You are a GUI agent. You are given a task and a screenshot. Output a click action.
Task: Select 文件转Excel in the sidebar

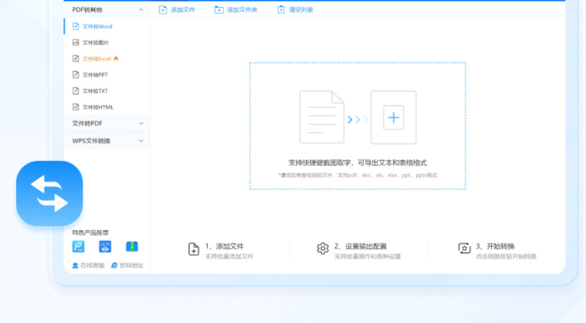[96, 59]
